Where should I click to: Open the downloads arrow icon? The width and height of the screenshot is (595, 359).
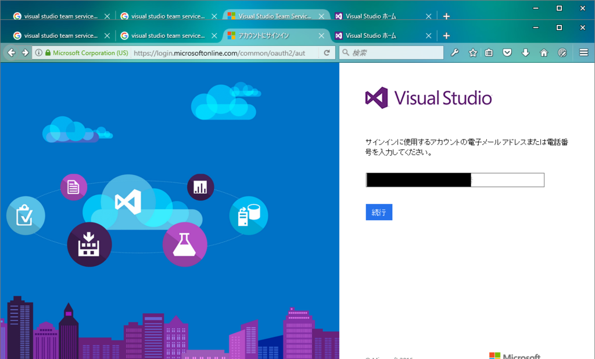pyautogui.click(x=525, y=53)
